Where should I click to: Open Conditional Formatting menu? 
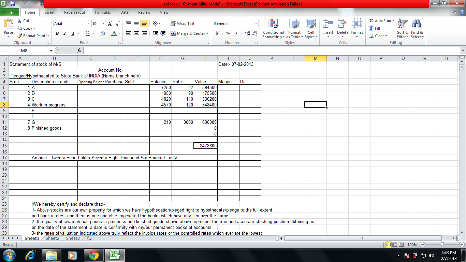point(273,29)
